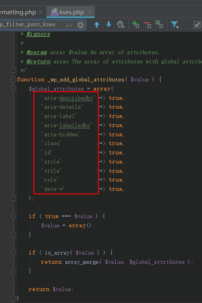This screenshot has width=202, height=303.
Task: Collapse the 'if ( is_array' block
Action: pyautogui.click(x=13, y=252)
